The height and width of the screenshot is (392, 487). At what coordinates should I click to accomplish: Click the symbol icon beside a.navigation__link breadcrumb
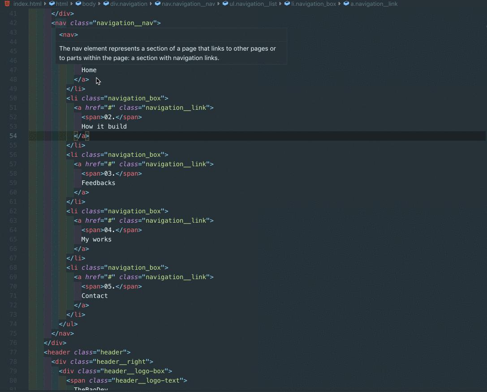point(346,4)
